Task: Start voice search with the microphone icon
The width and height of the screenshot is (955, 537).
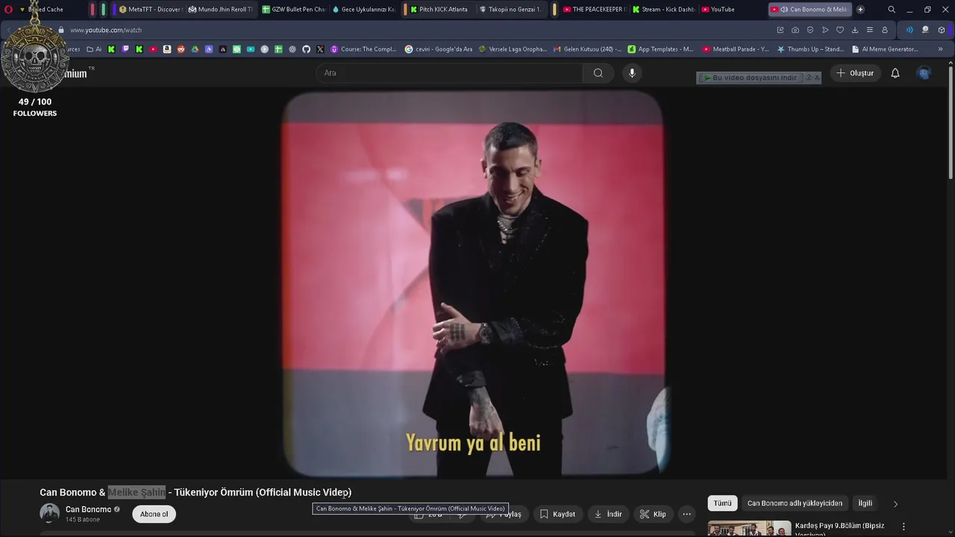Action: tap(632, 73)
